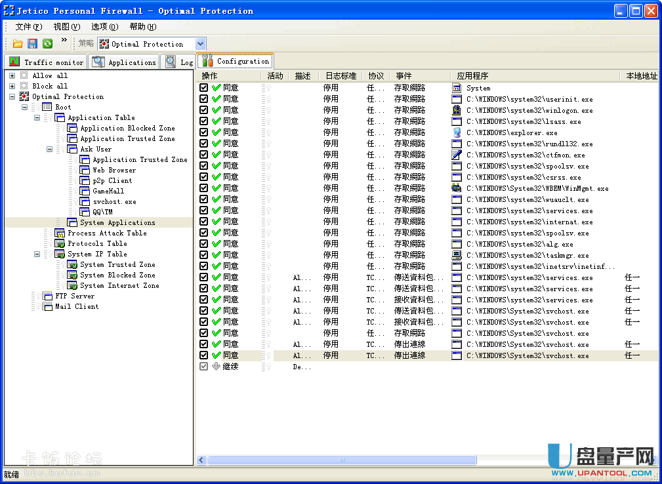Toggle the checkbox on the explorer.exe row
Viewport: 662px width, 484px height.
(204, 132)
